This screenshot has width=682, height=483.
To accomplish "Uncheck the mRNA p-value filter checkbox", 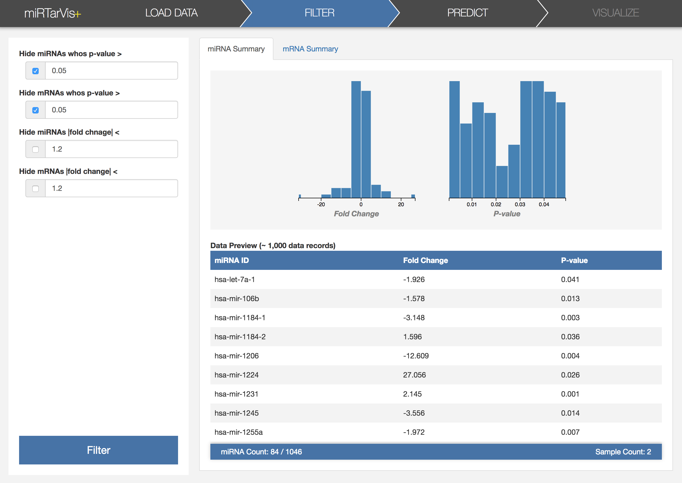I will [36, 110].
